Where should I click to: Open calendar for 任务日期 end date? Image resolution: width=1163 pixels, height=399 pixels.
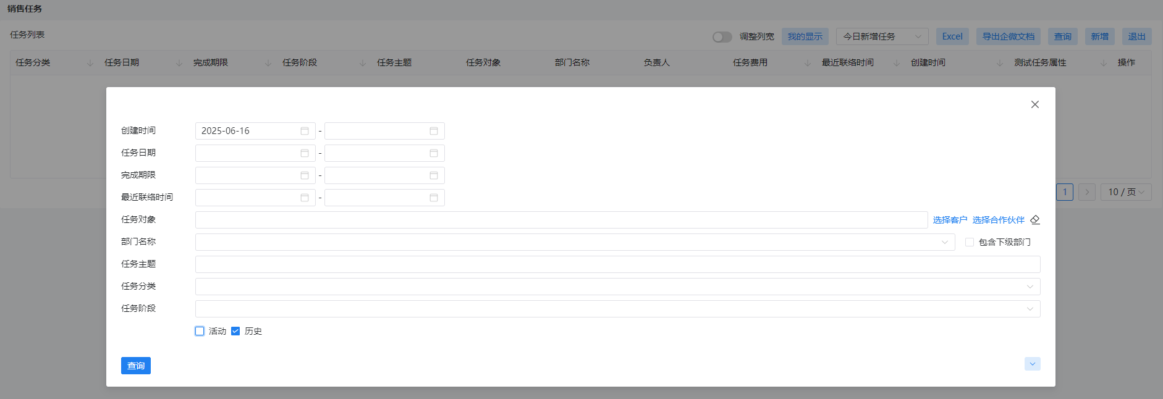tap(434, 153)
